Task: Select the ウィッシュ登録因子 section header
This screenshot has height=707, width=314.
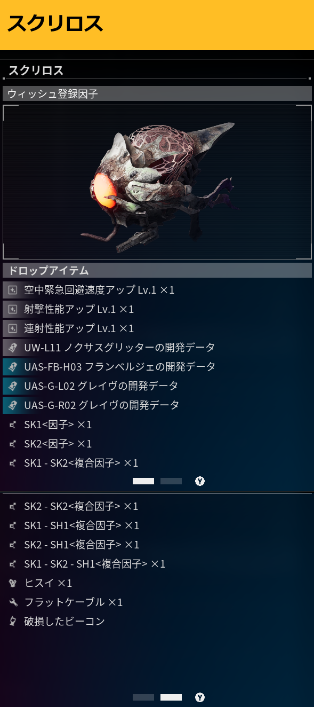Action: point(157,94)
